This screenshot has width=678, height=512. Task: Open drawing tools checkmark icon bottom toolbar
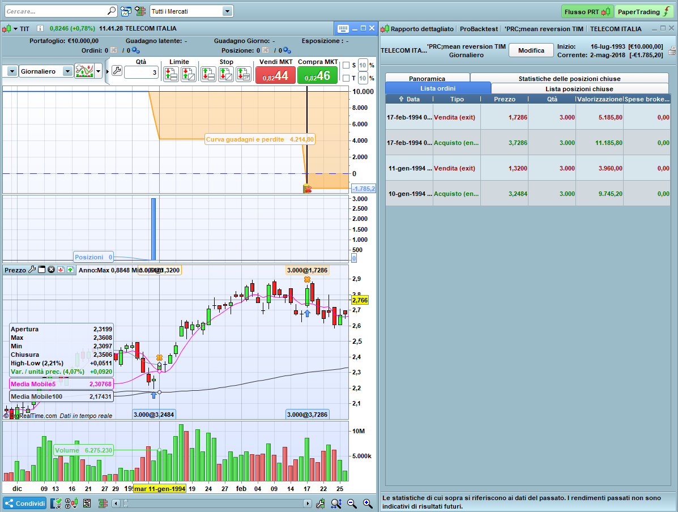point(56,504)
